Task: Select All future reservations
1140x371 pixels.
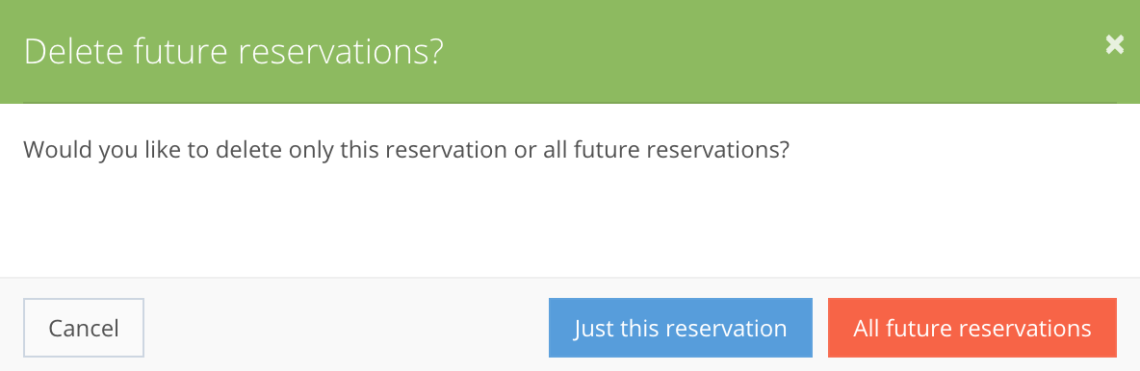Action: click(972, 328)
